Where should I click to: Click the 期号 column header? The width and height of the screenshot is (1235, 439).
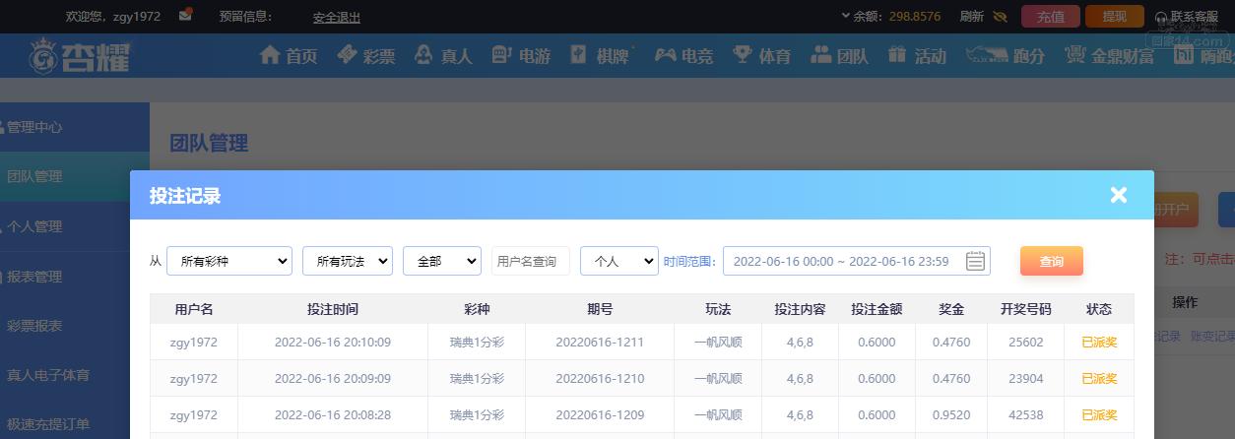click(x=600, y=309)
